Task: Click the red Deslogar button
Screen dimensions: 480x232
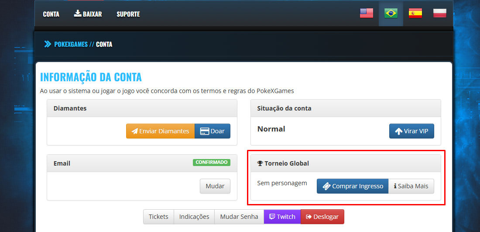Action: 322,217
